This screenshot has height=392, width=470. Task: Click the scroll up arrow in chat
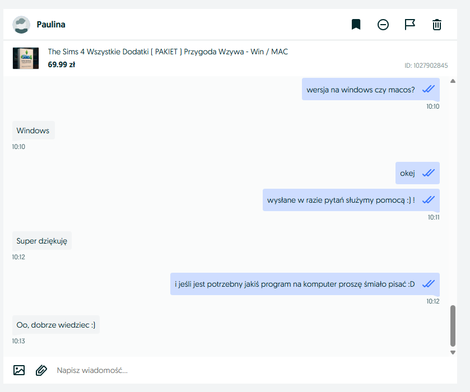[x=453, y=81]
